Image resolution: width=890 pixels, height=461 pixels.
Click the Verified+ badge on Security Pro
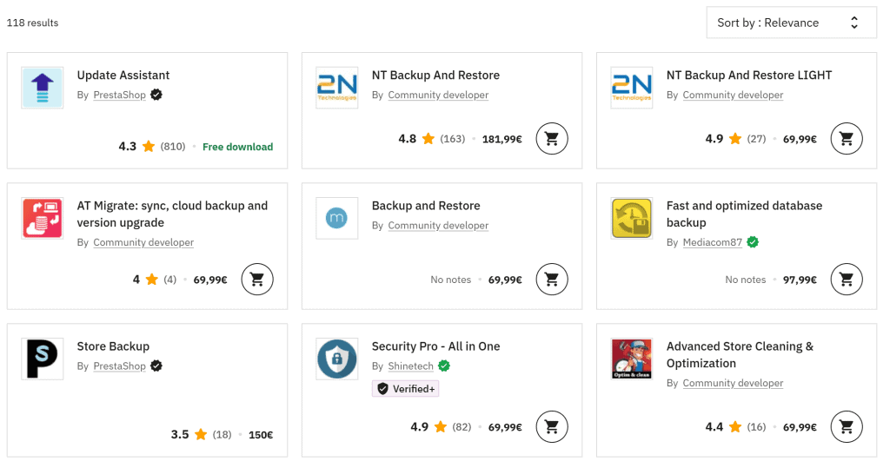405,388
